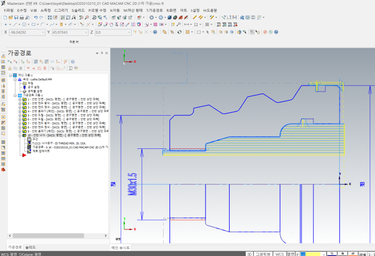Toggle operation 5 선반 드릴 folder check
The image size is (375, 256).
click(25, 115)
